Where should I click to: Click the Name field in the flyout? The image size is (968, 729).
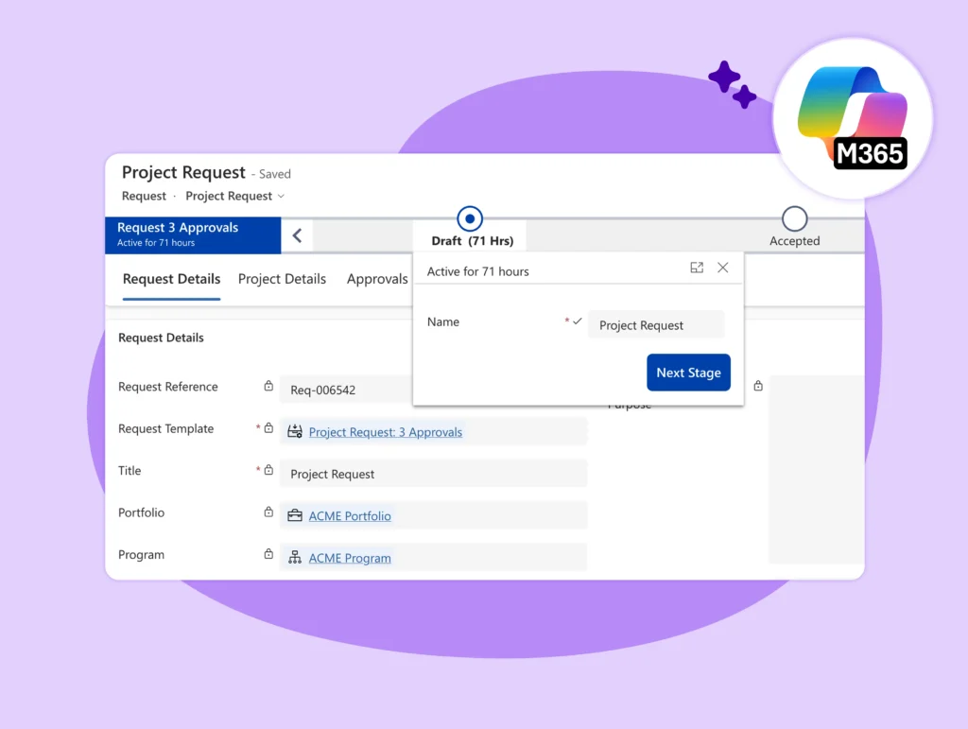tap(656, 324)
